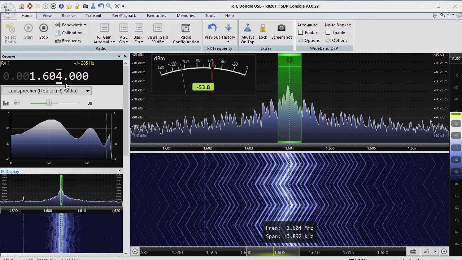Switch to the Rec/Playback ribbon tab
This screenshot has width=462, height=260.
(124, 16)
